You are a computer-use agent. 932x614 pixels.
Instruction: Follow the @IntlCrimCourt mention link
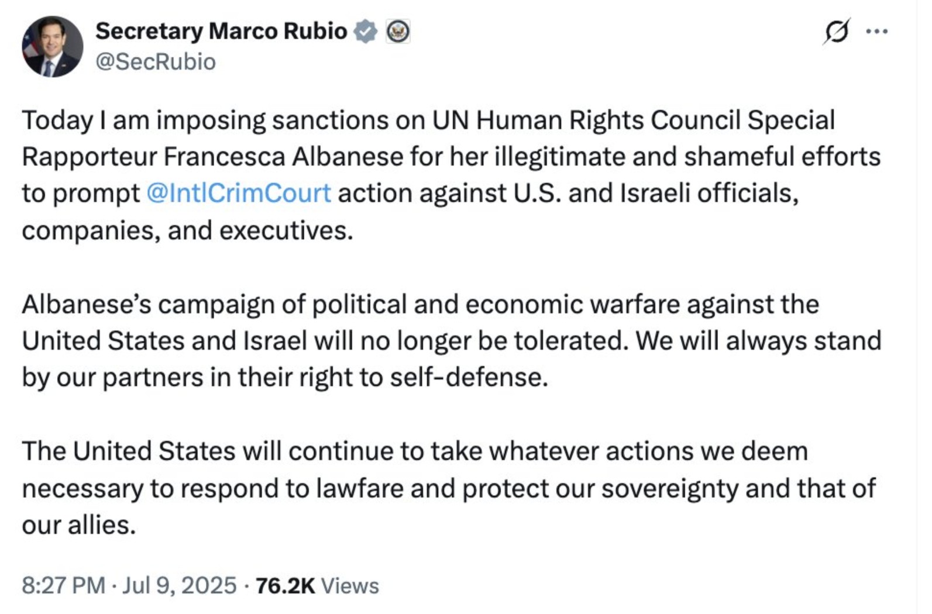click(239, 194)
